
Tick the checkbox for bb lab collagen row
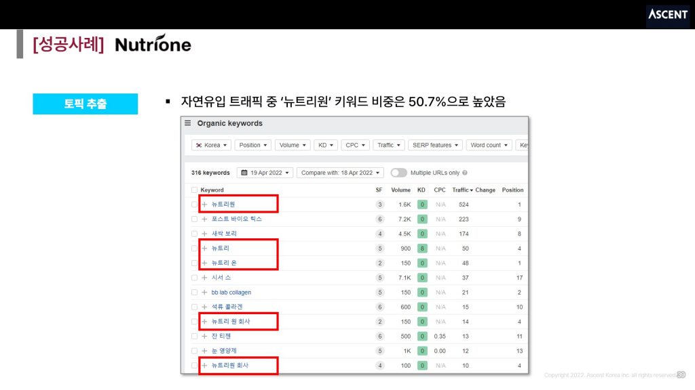coord(194,292)
